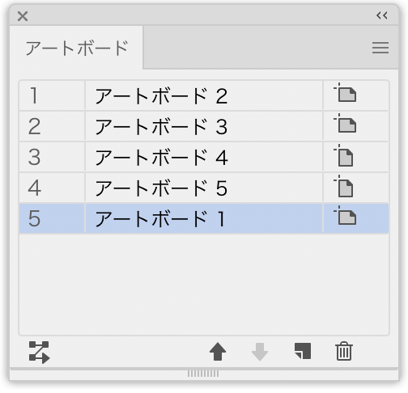
Task: Move selected artboard up with arrow
Action: (218, 352)
